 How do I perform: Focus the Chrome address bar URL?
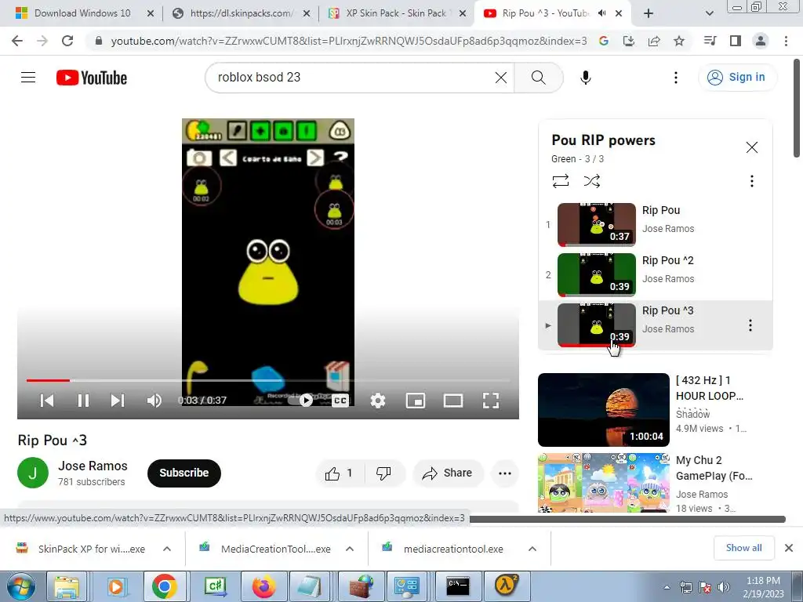pos(348,41)
